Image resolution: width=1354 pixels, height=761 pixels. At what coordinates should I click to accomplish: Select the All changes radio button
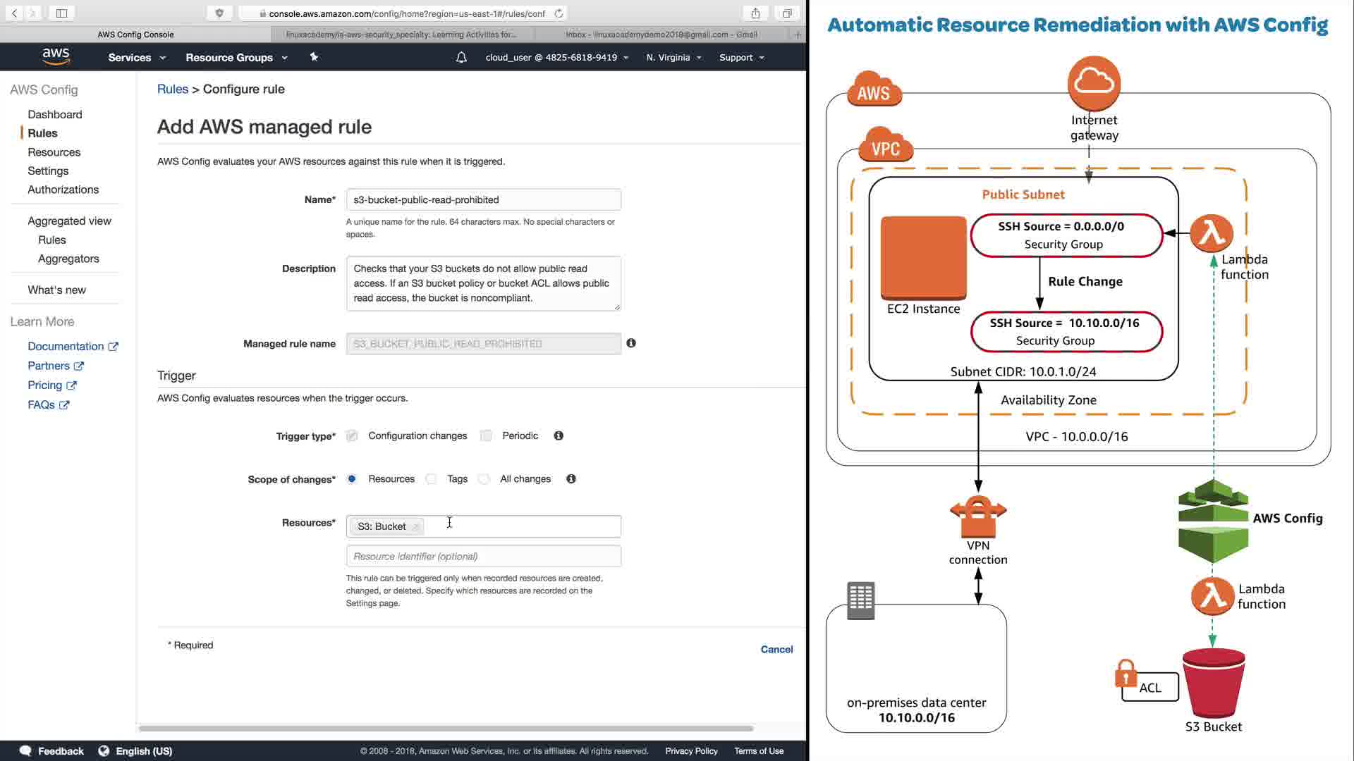484,479
